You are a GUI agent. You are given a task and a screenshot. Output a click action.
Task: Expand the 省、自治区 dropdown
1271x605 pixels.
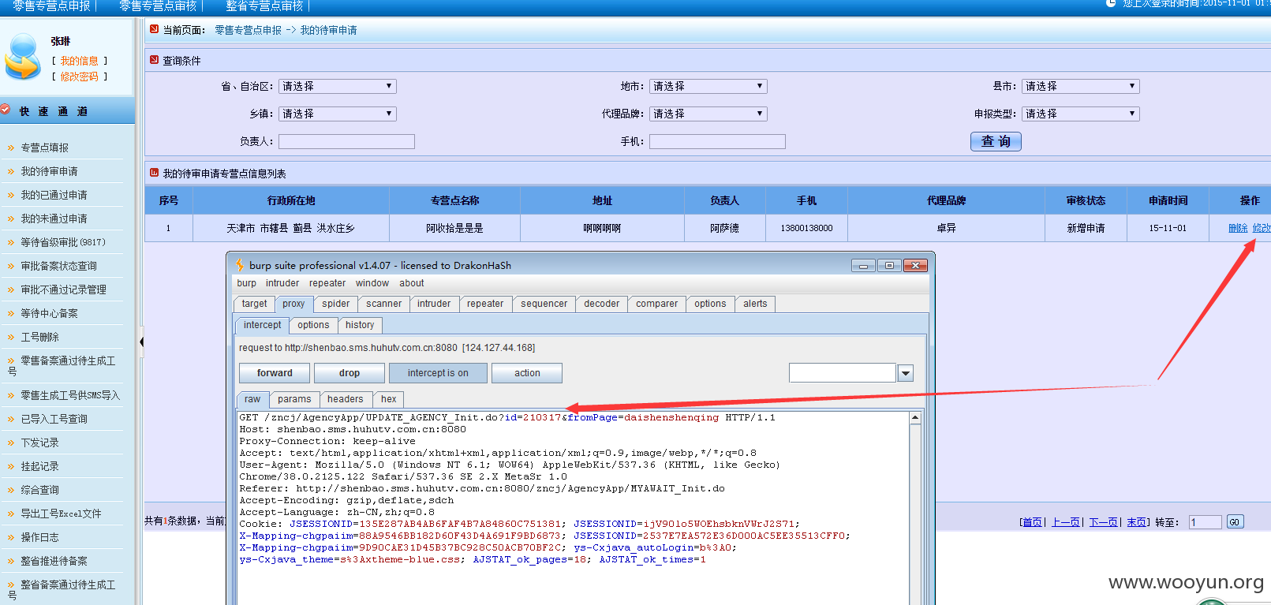[337, 86]
